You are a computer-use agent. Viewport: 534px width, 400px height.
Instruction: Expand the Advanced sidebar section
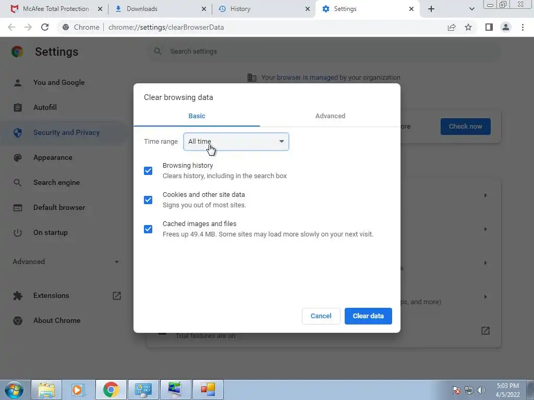pyautogui.click(x=66, y=261)
